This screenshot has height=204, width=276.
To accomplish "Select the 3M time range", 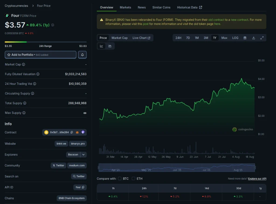I will coord(206,38).
